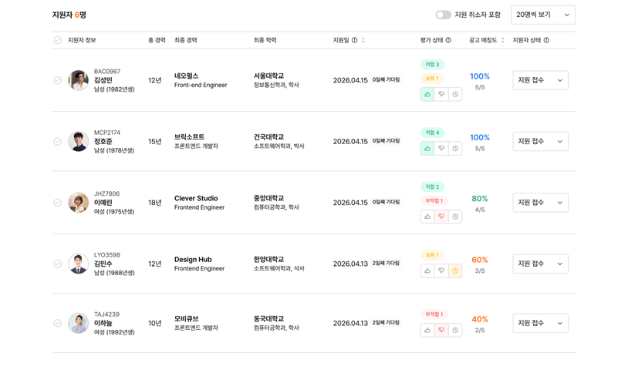Sort by 지원일 column sort arrows
Viewport: 628px width, 380px height.
click(x=363, y=40)
